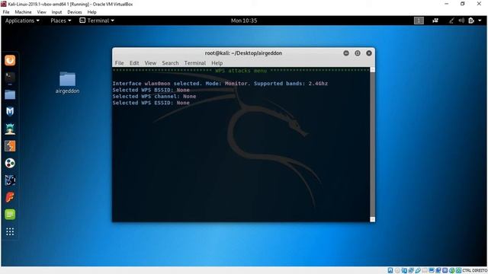Viewport: 488px width, 274px height.
Task: Expand the system menu arrow
Action: click(480, 21)
